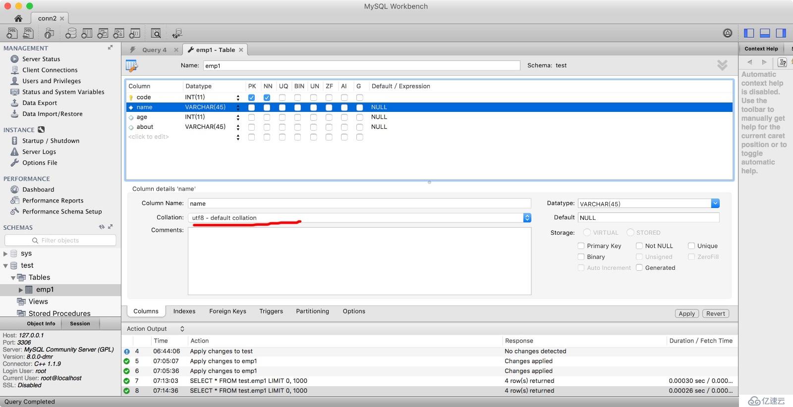Open the Options tab
The image size is (793, 407).
click(354, 311)
